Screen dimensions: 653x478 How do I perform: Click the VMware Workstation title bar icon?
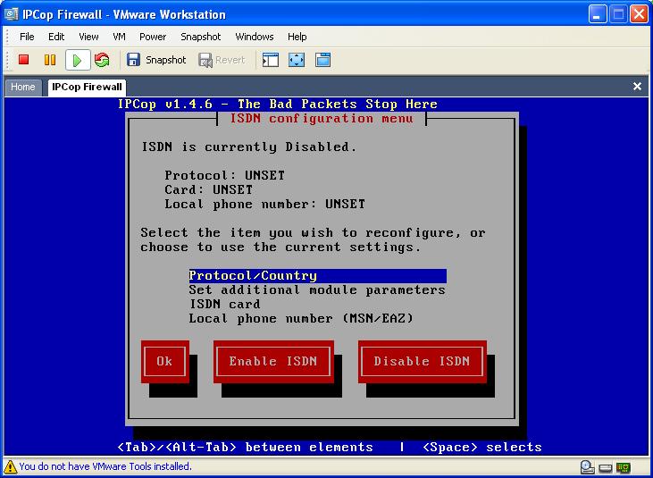coord(12,14)
